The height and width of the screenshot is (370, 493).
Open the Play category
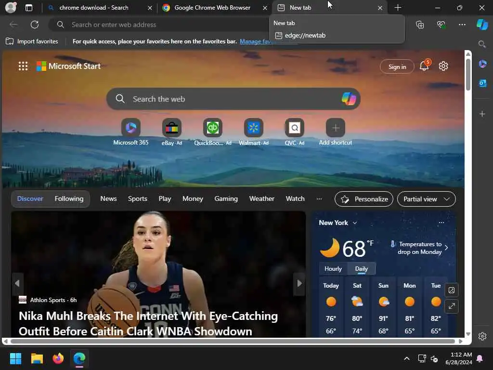click(165, 199)
